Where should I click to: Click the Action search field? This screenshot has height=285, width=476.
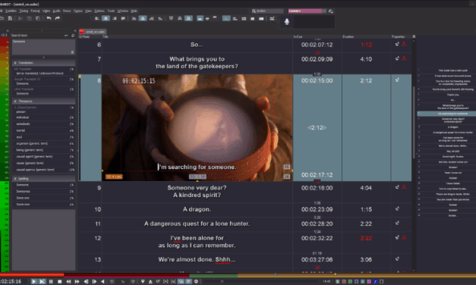pos(267,11)
